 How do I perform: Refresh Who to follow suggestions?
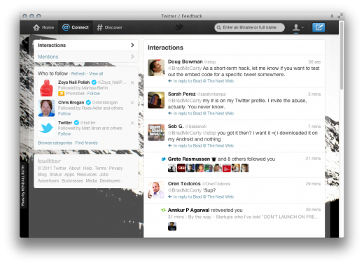coord(78,73)
